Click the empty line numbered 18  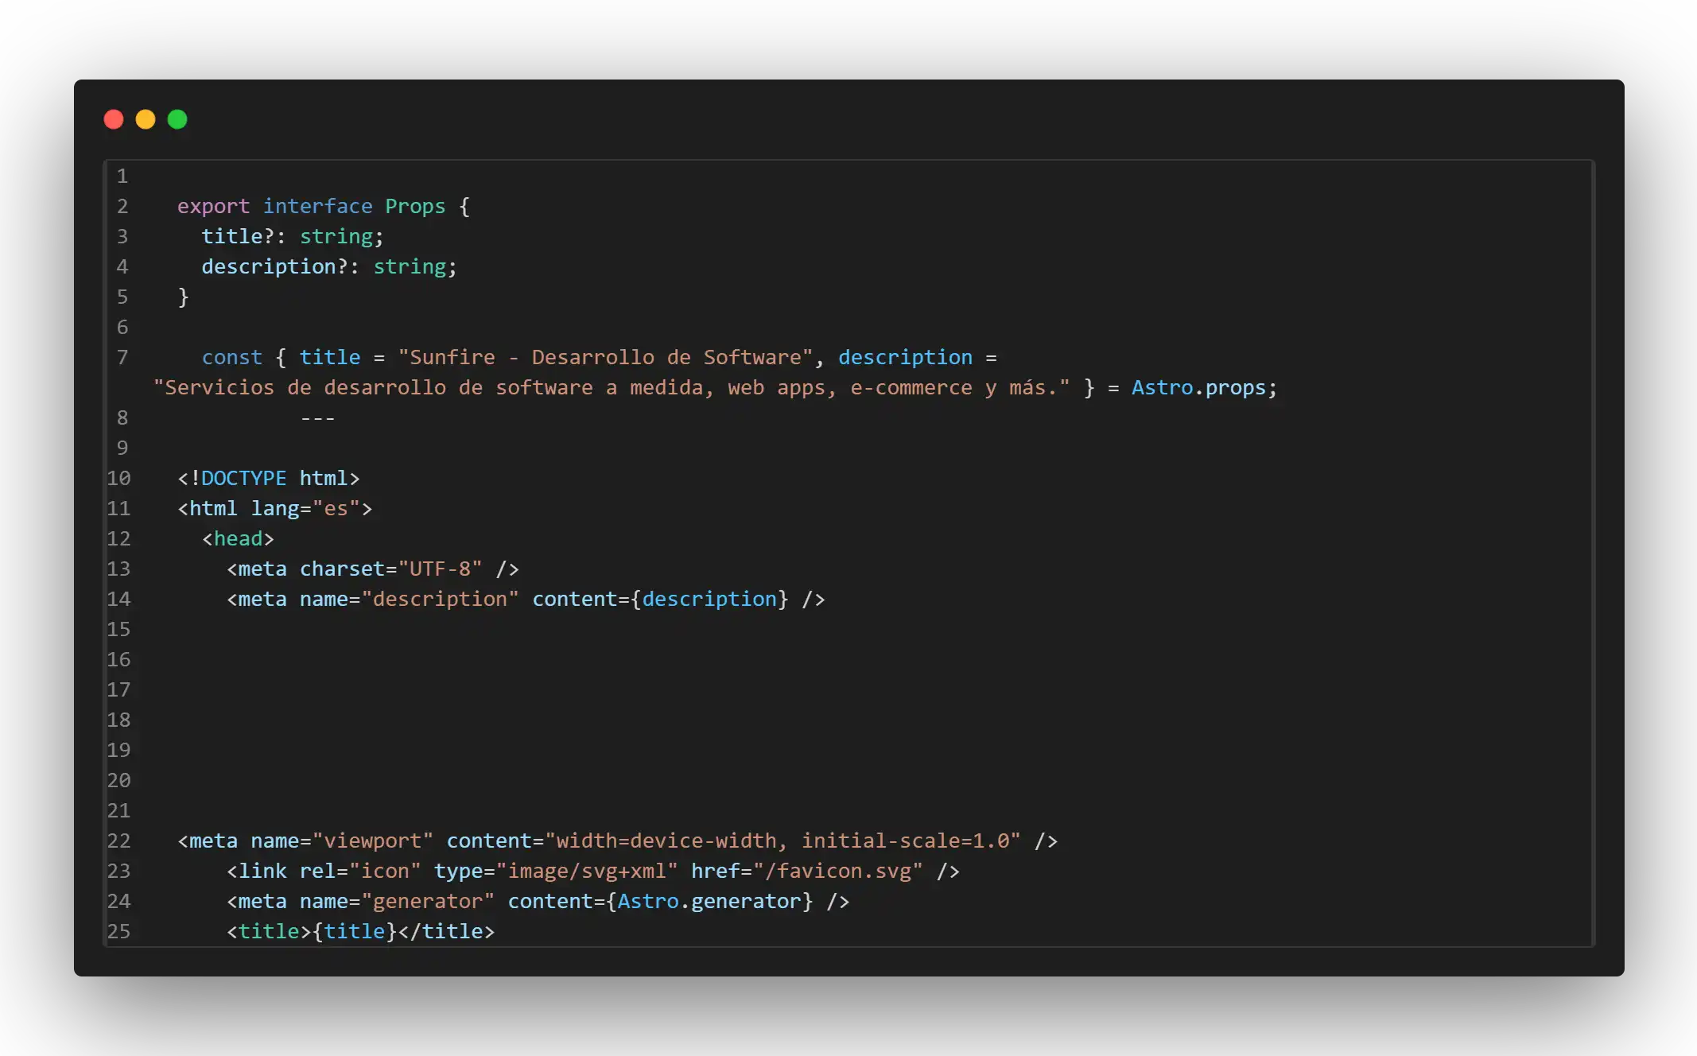point(118,720)
